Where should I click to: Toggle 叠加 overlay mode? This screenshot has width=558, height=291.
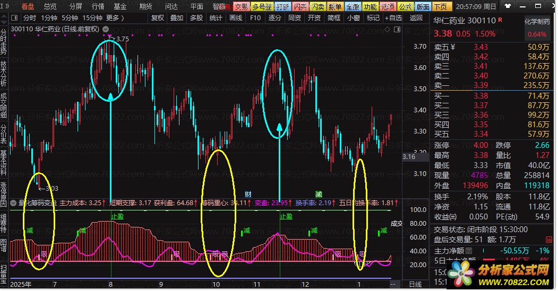click(176, 18)
